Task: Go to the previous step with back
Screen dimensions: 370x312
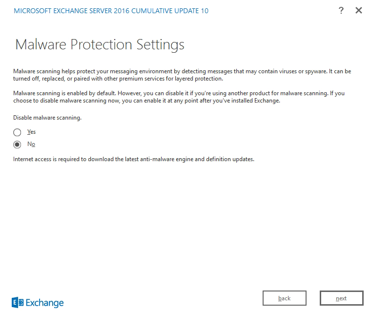Action: pos(285,298)
